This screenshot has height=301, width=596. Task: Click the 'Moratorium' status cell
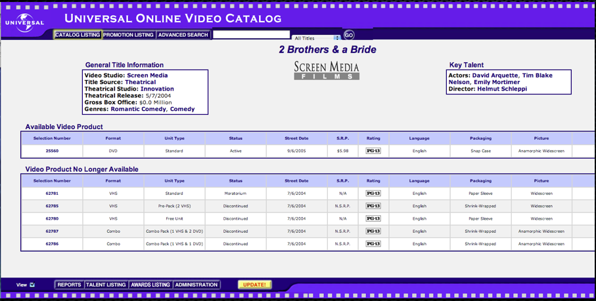[236, 193]
